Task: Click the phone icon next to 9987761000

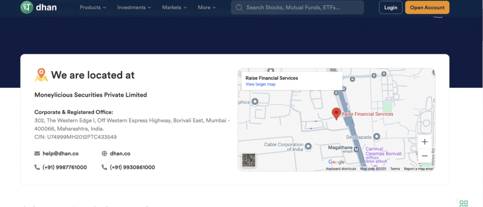Action: [37, 167]
